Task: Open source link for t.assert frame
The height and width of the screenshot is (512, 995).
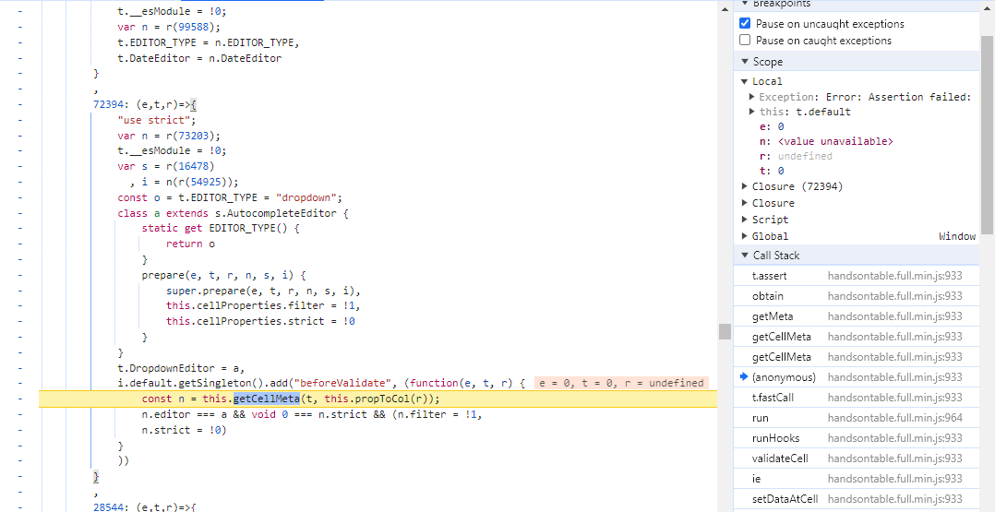Action: [894, 275]
